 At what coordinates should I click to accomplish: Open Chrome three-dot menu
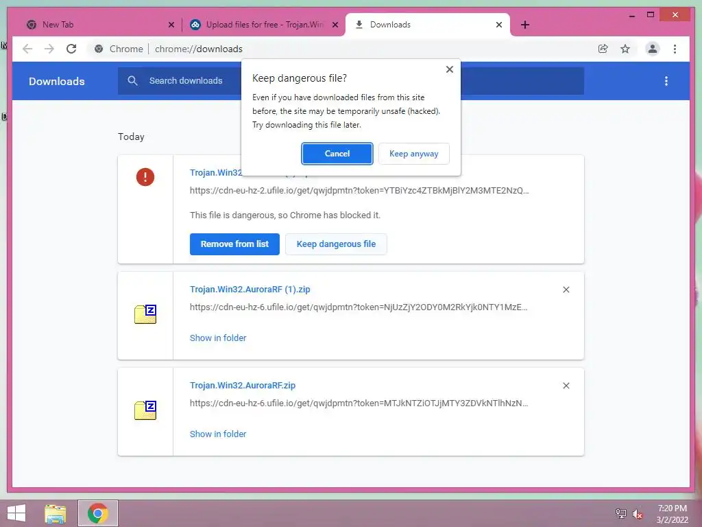pyautogui.click(x=675, y=49)
